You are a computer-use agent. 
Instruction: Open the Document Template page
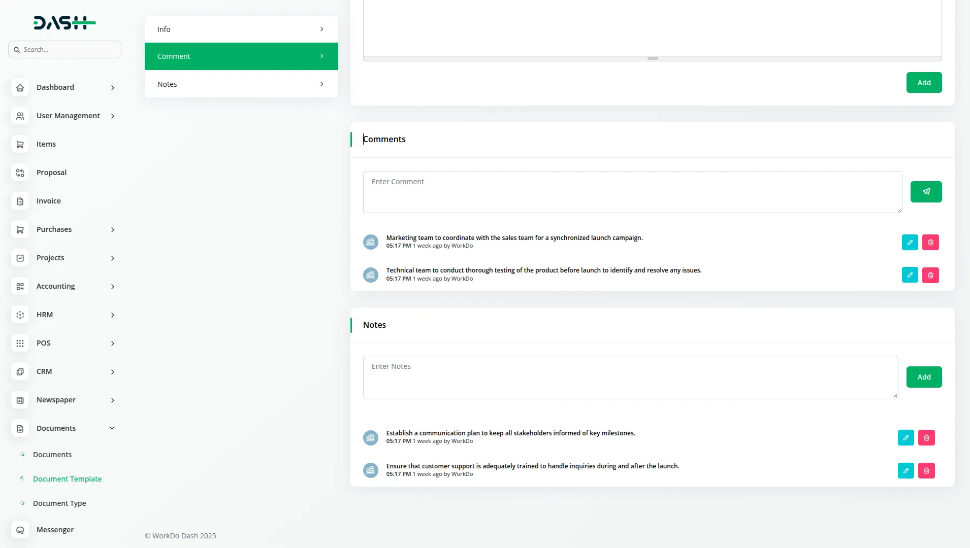tap(68, 478)
